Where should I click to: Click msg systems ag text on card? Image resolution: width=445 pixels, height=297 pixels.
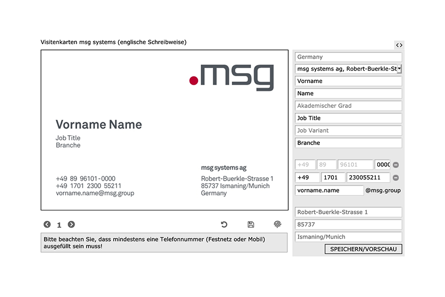coord(223,168)
